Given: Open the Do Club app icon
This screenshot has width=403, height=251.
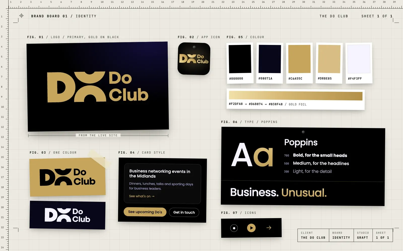Looking at the screenshot, I should click(194, 59).
